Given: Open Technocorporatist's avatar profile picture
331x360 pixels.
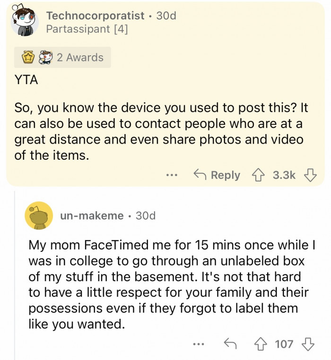Looking at the screenshot, I should (26, 22).
